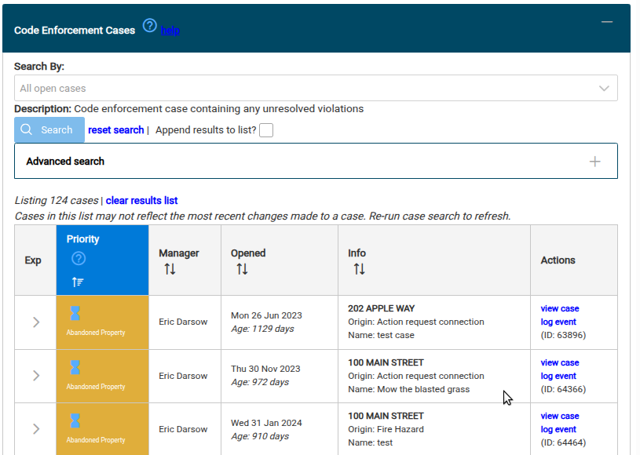The image size is (640, 455).
Task: Click hourglass icon in 202 APPLE WAY row
Action: (x=75, y=313)
